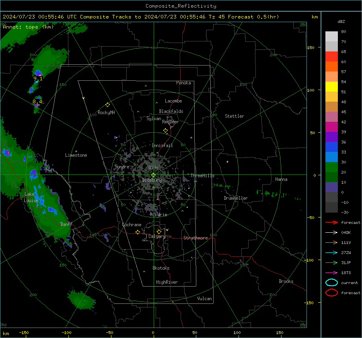This screenshot has height=338, width=362.
Task: Click the green 31JP arrow in legend
Action: pos(331,262)
